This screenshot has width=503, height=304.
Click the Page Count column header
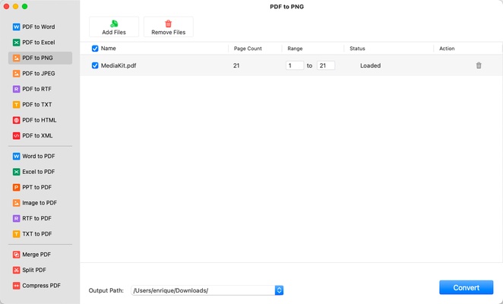click(x=248, y=49)
